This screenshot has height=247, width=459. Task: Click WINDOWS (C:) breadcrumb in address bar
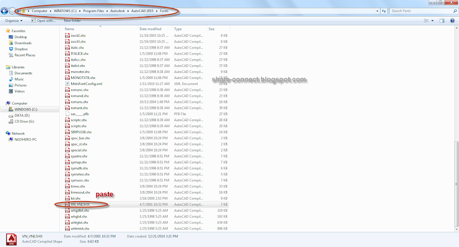(x=65, y=11)
